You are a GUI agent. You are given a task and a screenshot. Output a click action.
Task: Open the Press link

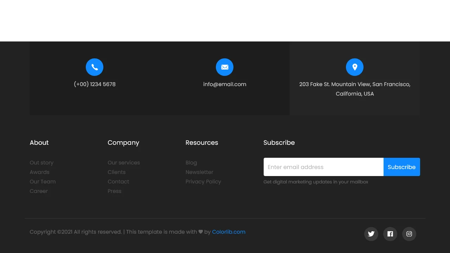coord(114,191)
